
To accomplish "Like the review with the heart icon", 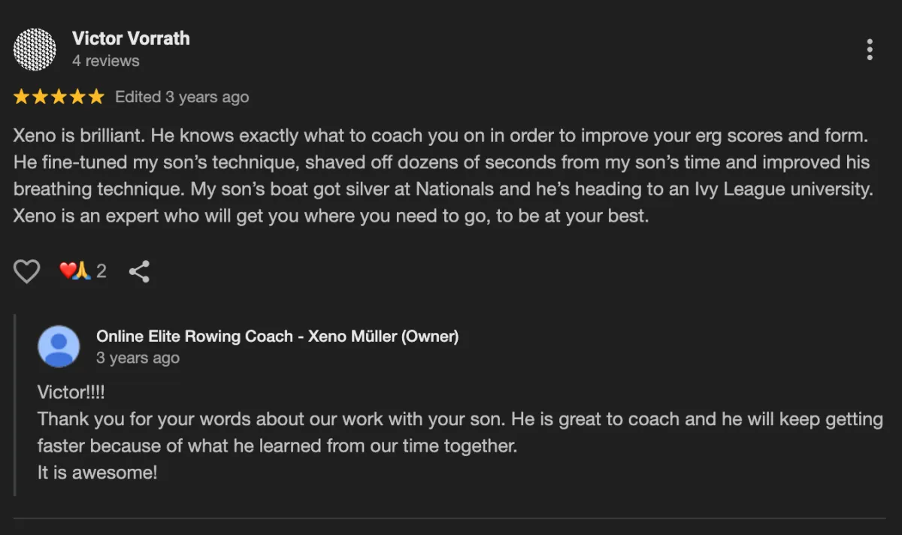I will tap(27, 271).
